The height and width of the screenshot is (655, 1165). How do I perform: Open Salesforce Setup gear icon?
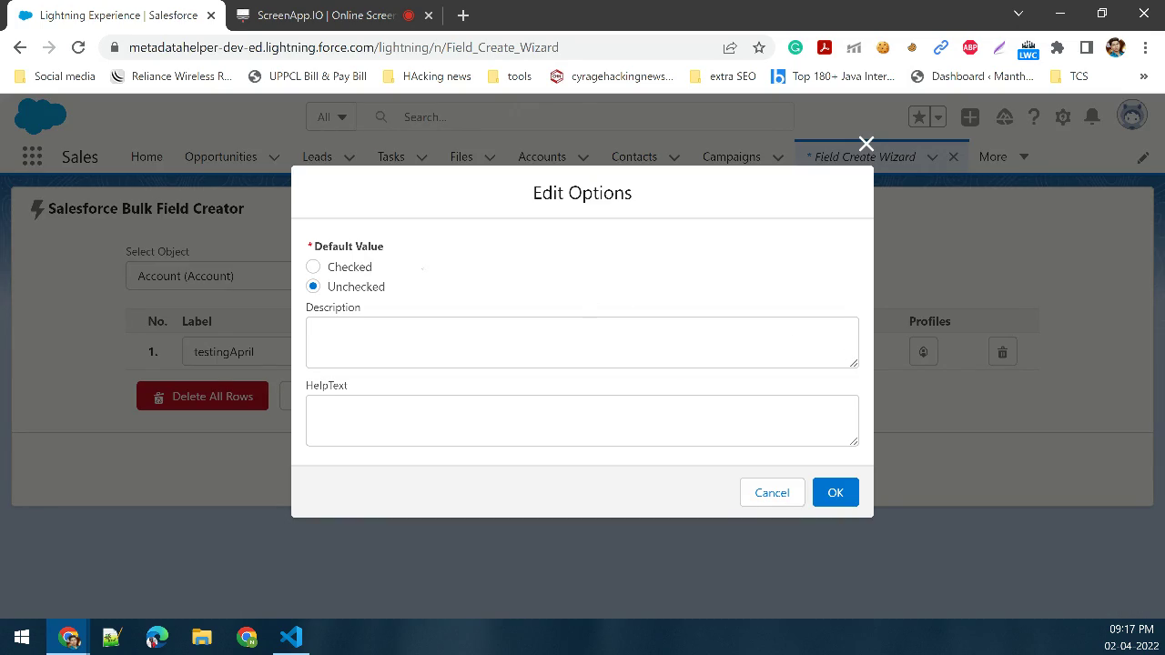1062,116
